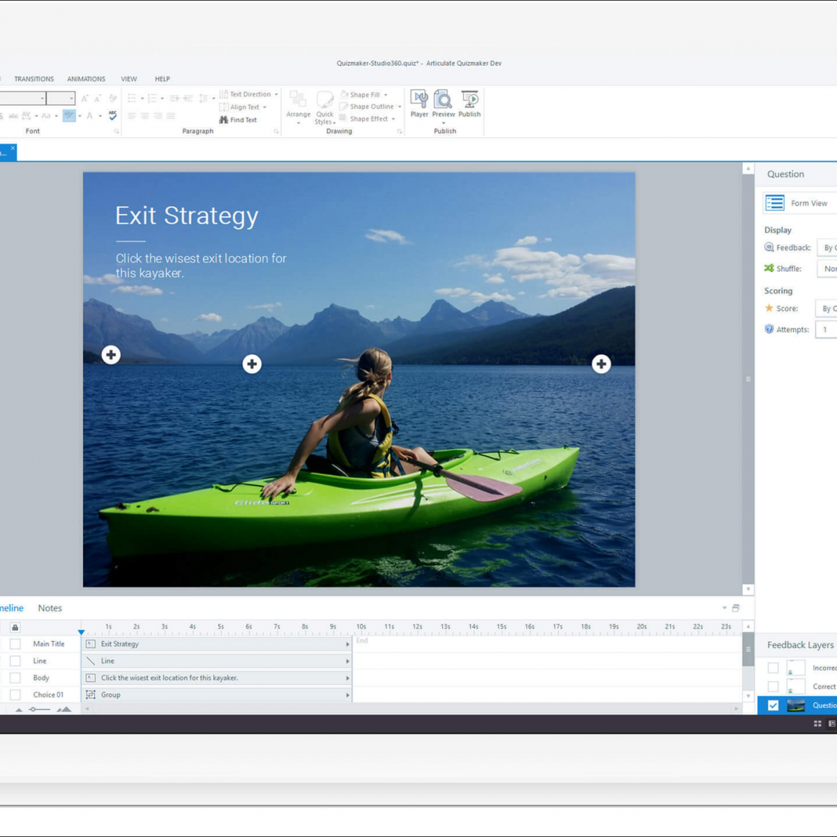Open the ANIMATIONS ribbon tab
The image size is (837, 837).
coord(86,79)
